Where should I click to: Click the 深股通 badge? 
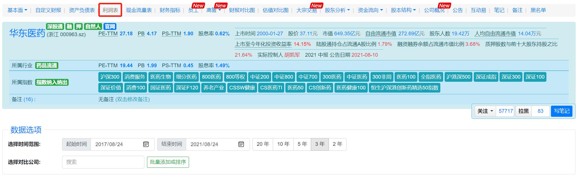(55, 26)
